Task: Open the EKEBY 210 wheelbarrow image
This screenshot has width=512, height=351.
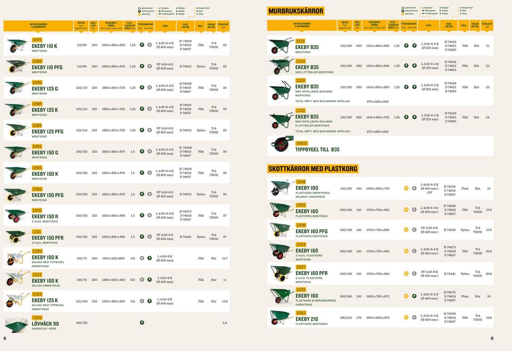Action: click(x=282, y=318)
